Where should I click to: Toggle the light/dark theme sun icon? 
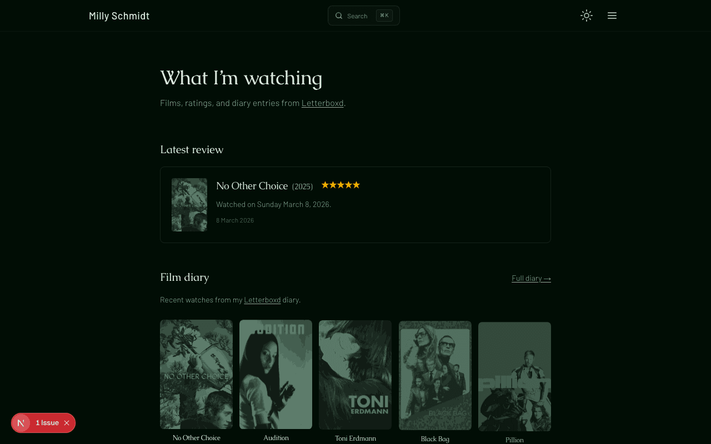587,16
